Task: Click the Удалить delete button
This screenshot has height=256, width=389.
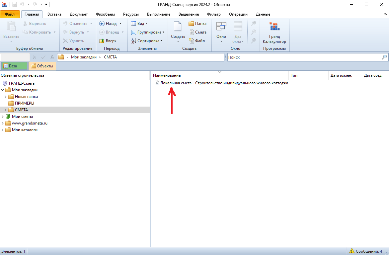Action: click(73, 41)
